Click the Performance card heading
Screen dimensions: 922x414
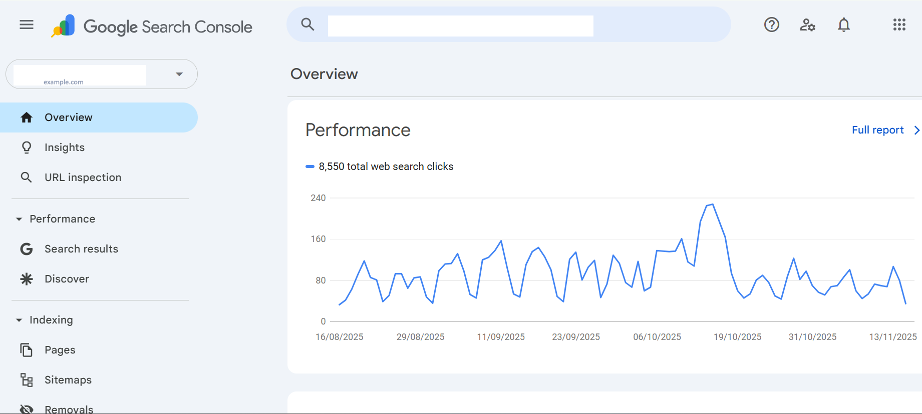358,130
